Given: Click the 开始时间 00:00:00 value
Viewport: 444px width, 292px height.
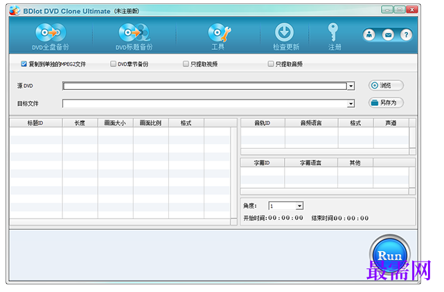Looking at the screenshot, I should (285, 218).
